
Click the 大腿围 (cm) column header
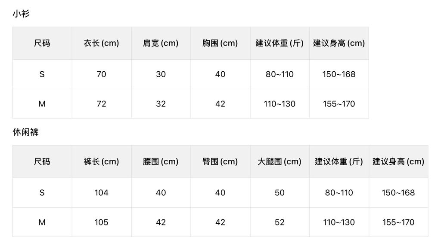(280, 161)
